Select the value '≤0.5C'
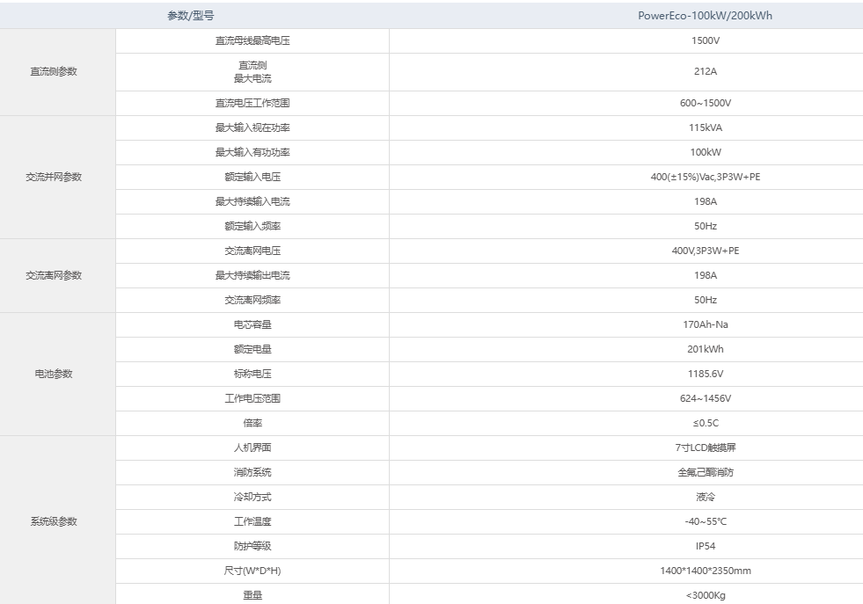863x604 pixels. coord(706,424)
